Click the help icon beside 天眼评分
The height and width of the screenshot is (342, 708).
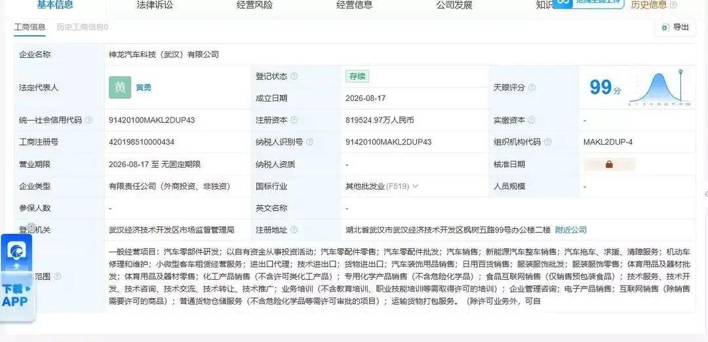click(532, 88)
